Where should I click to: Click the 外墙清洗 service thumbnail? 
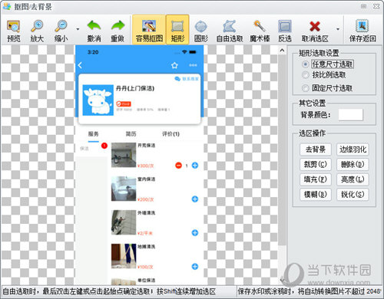pyautogui.click(x=124, y=222)
